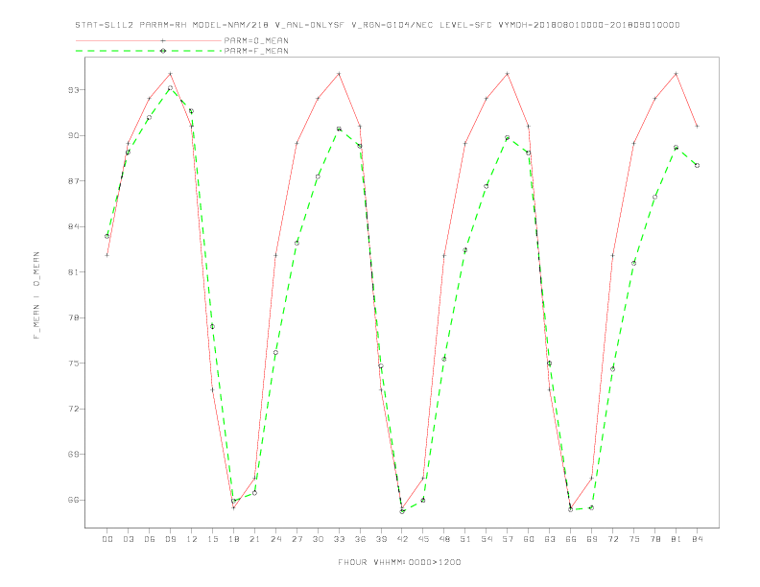Click green F_MEAN circle marker at hour 84

[697, 166]
